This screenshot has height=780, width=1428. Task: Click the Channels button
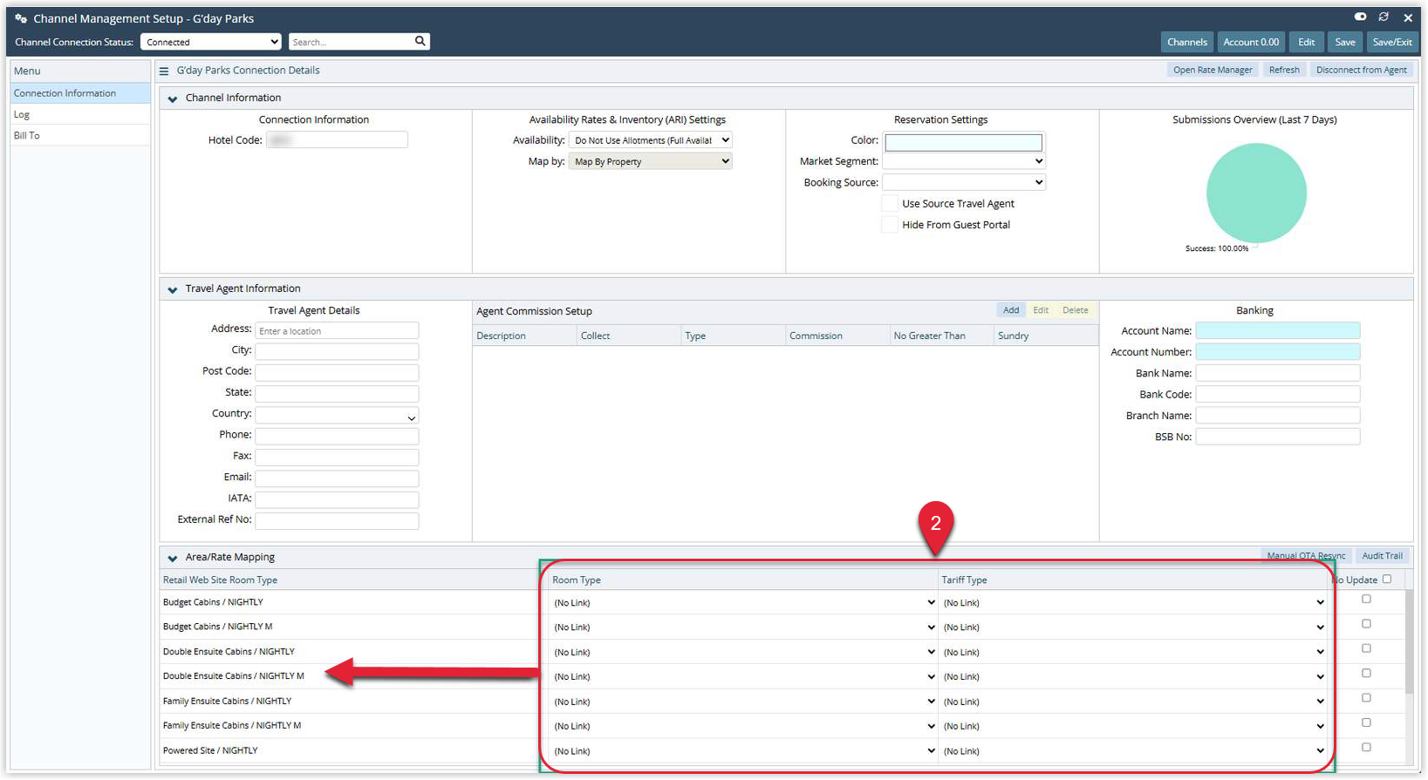pyautogui.click(x=1187, y=42)
